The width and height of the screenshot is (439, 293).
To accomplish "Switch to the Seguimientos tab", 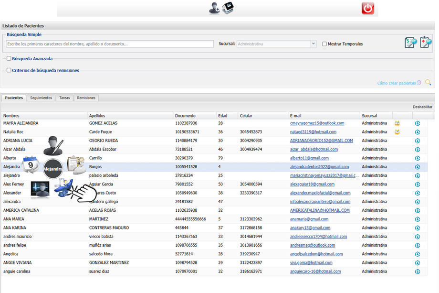I will pyautogui.click(x=41, y=98).
